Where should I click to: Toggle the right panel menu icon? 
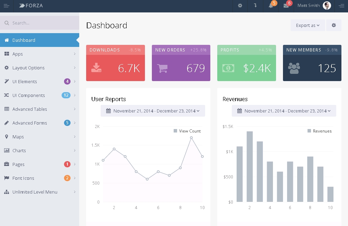pos(341,6)
